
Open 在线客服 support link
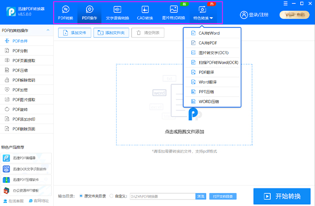[14, 201]
